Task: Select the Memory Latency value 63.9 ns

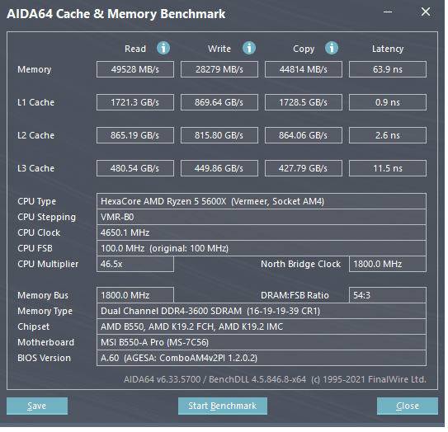Action: pos(388,69)
